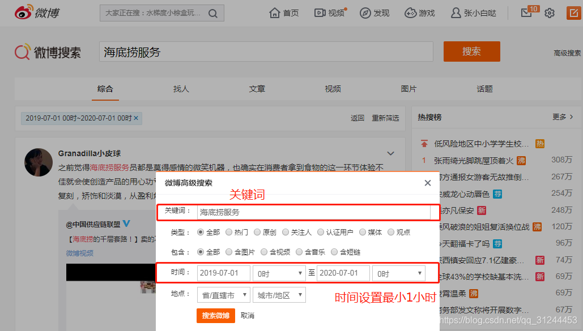Screen dimensions: 583x331
Task: Open Granadilla小皮球 username link
Action: [90, 153]
